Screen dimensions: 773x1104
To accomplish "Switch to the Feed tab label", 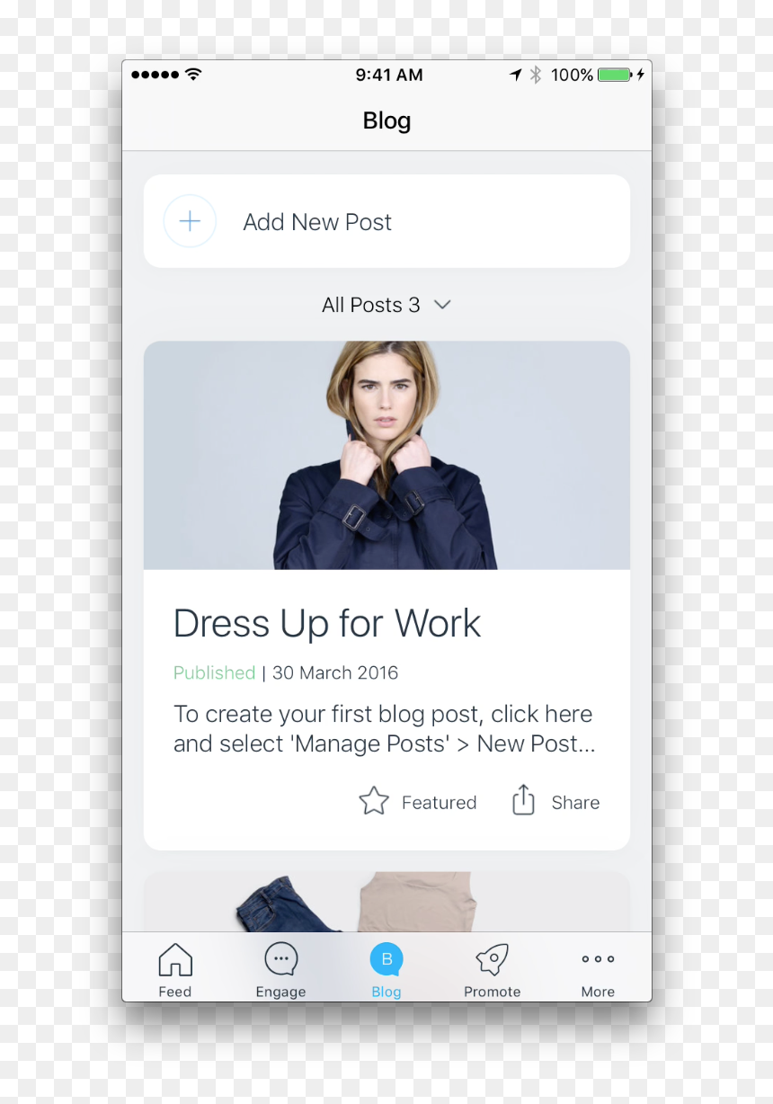I will [x=175, y=992].
